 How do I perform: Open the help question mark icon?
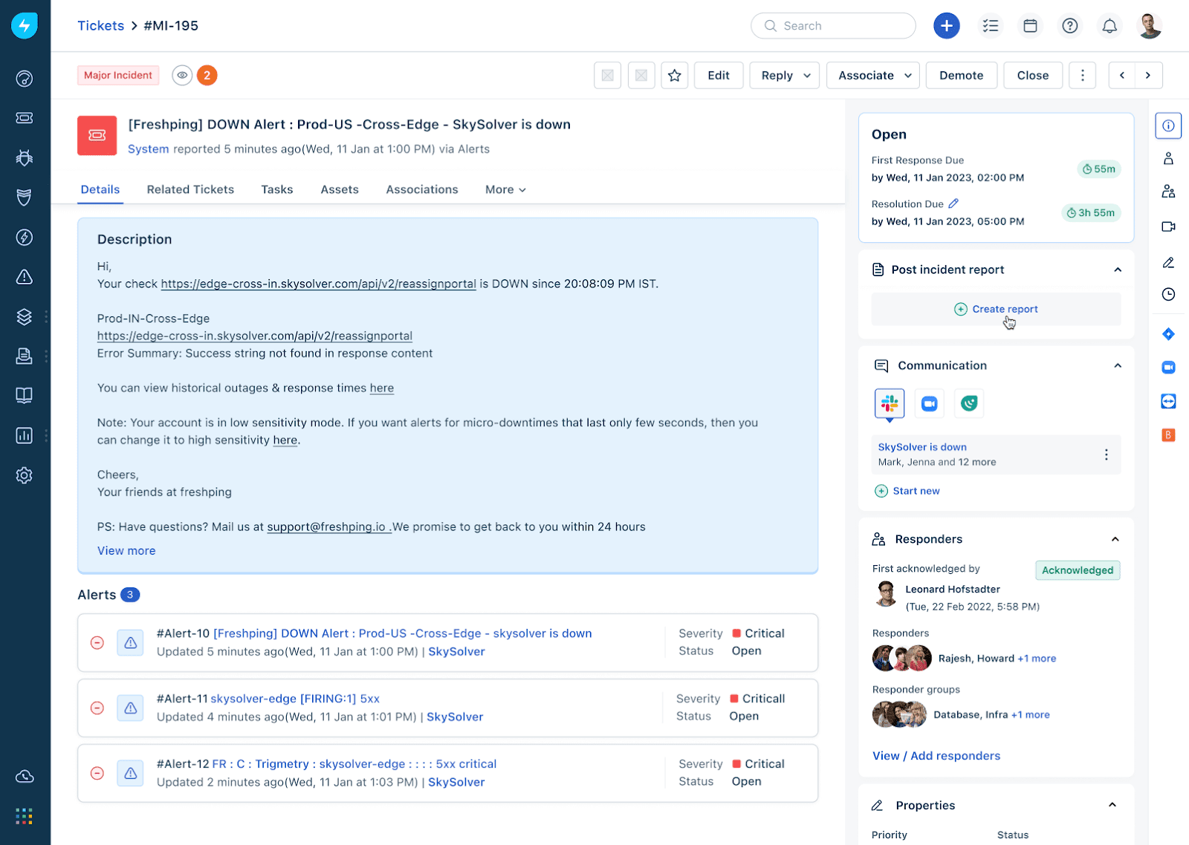pos(1070,26)
